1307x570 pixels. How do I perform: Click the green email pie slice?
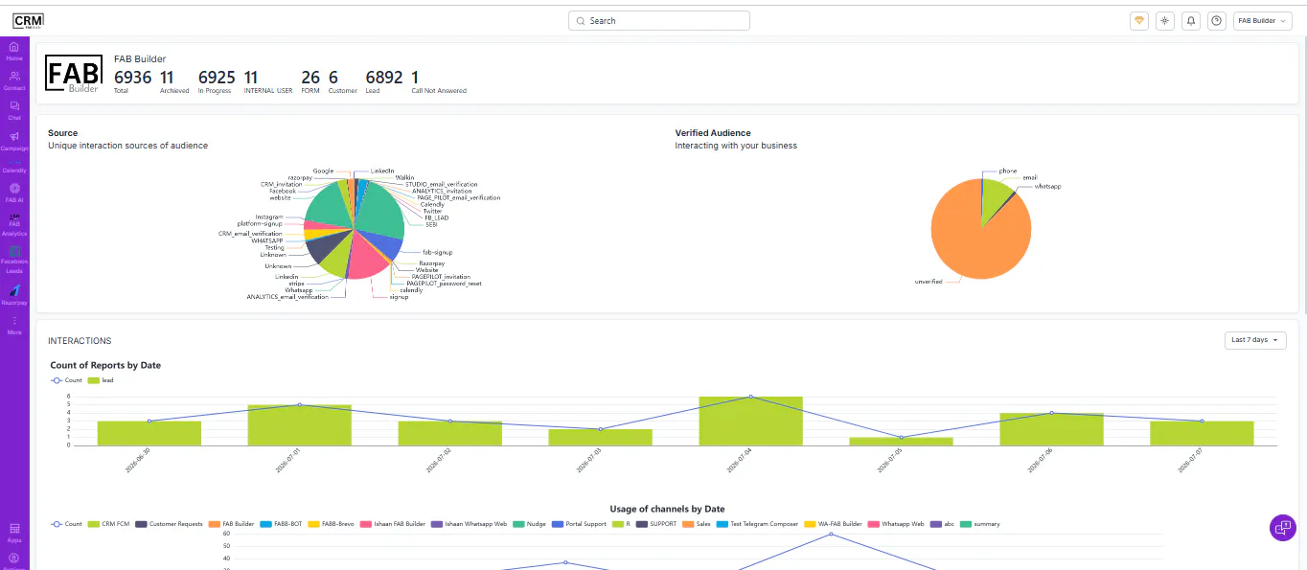[x=997, y=198]
